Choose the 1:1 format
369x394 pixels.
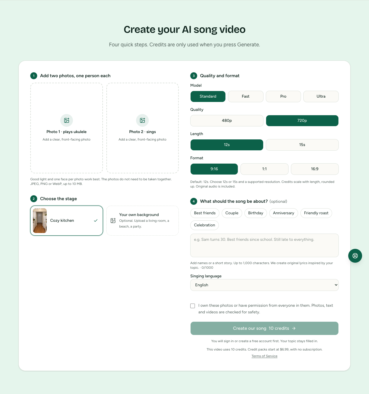pos(264,169)
